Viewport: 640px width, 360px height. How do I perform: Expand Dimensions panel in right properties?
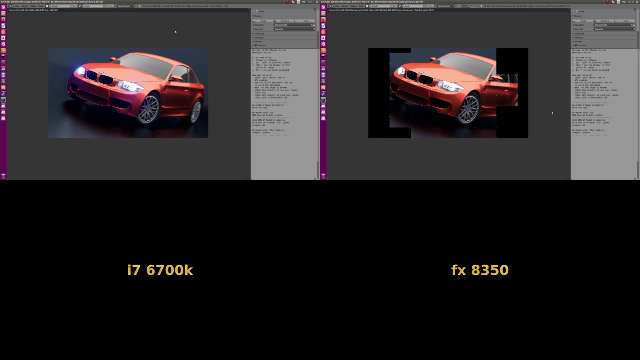[579, 33]
